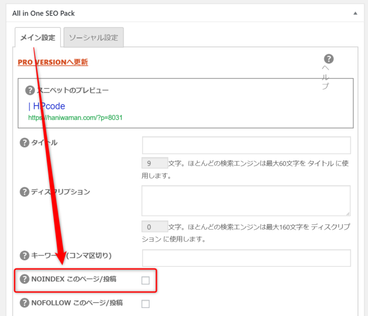
Task: Click the haniwaman.com snippet preview URL
Action: [75, 117]
